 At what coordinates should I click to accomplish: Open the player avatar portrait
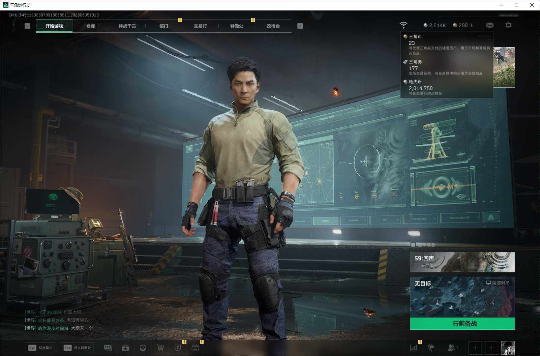point(508,348)
